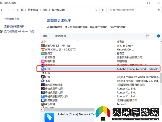Click the 百度网盘 cloud icon

click(x=43, y=57)
